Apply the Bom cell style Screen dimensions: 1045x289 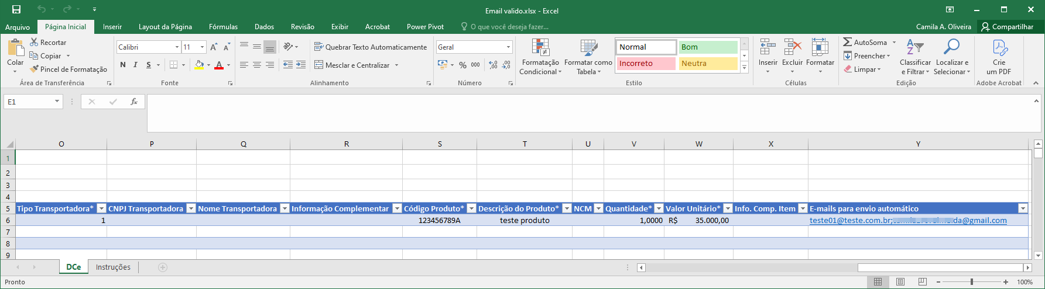[708, 47]
